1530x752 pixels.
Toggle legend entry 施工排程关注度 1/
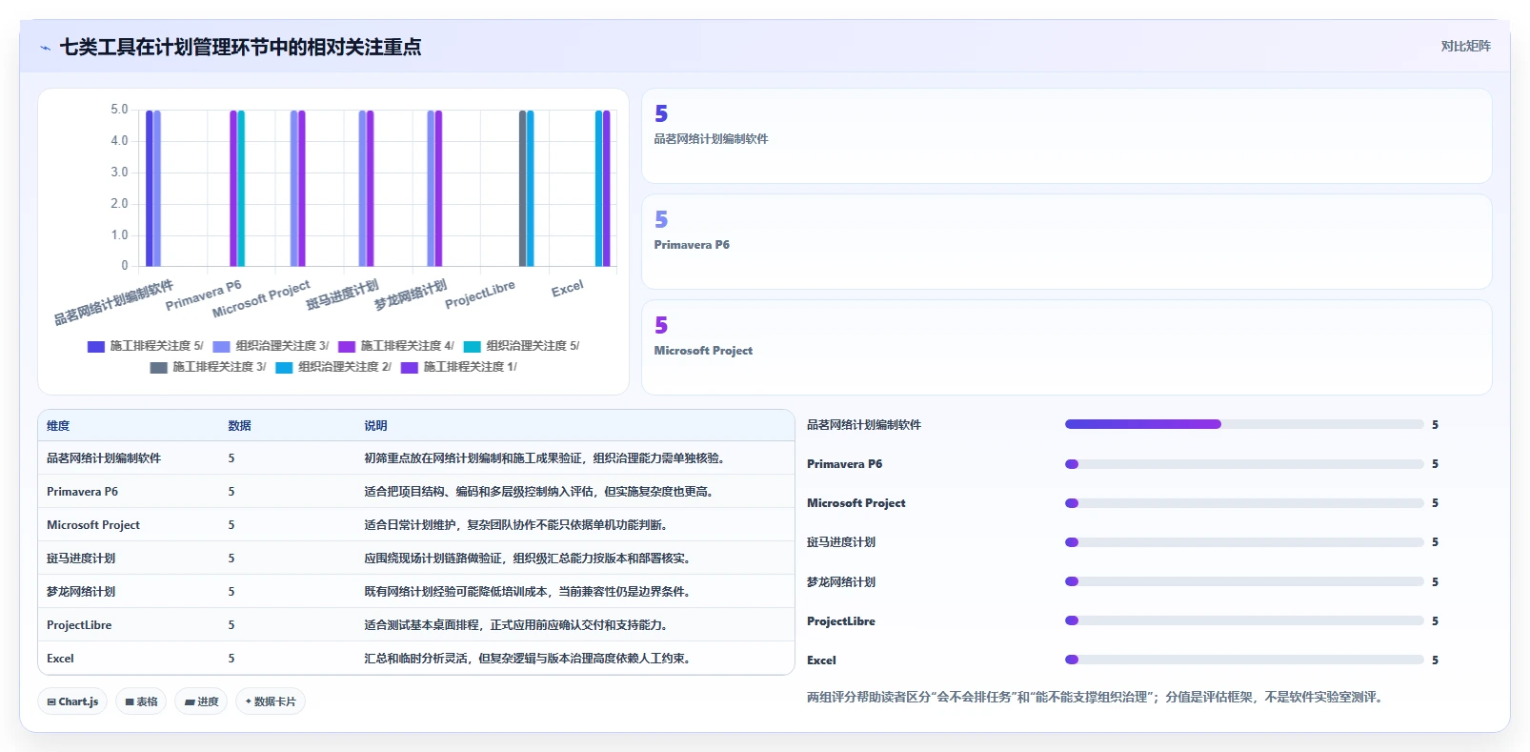[458, 367]
